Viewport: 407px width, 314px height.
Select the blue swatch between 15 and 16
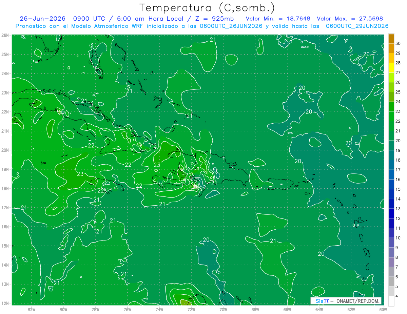[x=391, y=184]
